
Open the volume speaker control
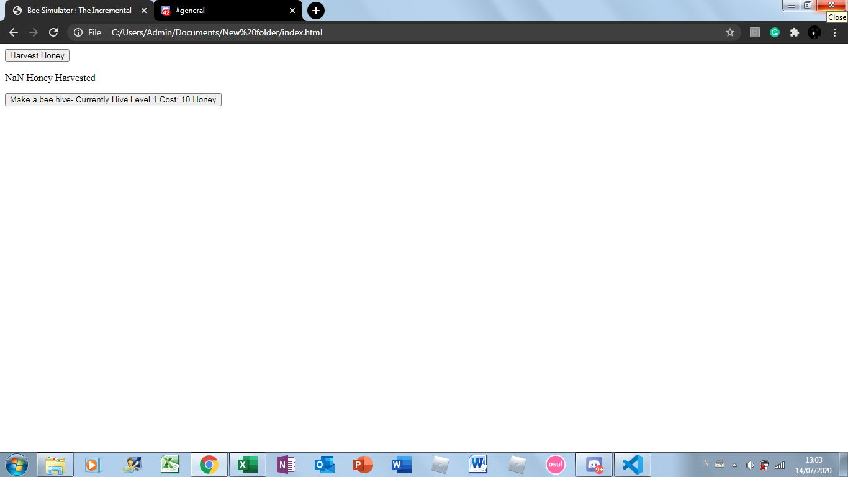(750, 465)
